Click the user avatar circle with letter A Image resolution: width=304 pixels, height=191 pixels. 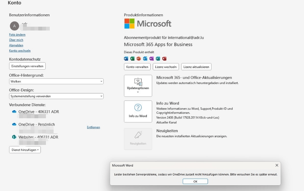point(14,26)
